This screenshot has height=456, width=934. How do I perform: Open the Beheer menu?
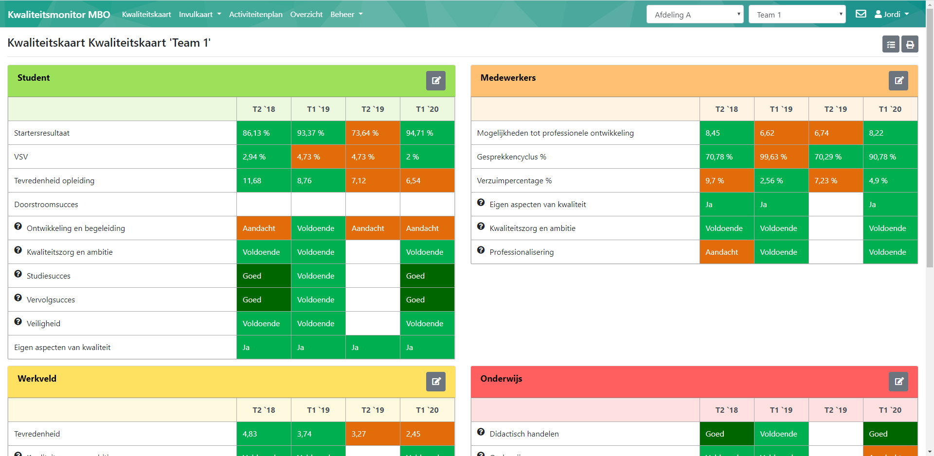[346, 15]
